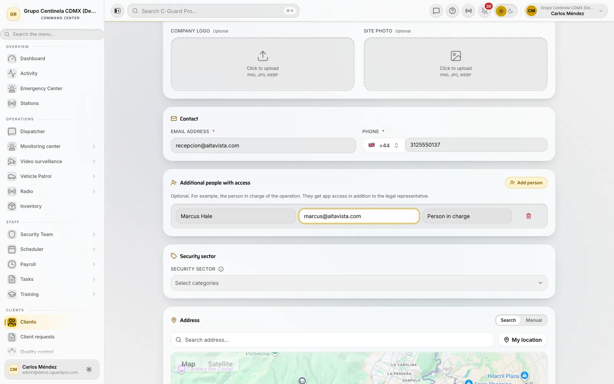The height and width of the screenshot is (384, 614).
Task: Switch to dark theme moon toggle
Action: 511,11
